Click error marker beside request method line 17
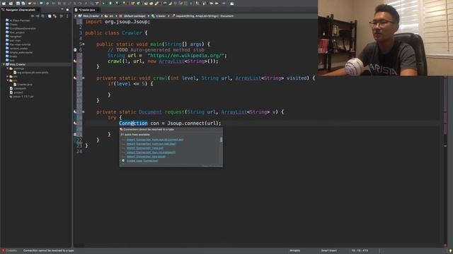 point(75,111)
